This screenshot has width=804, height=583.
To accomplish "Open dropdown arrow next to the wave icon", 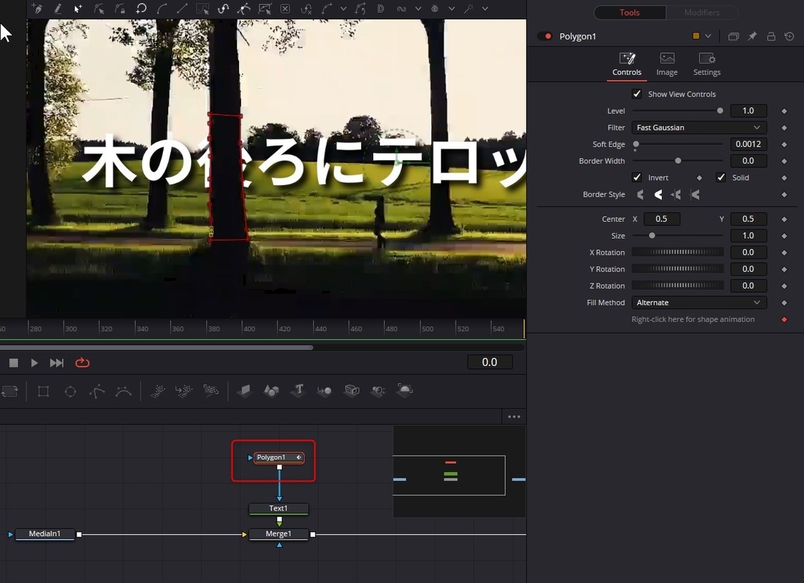I will click(x=418, y=9).
